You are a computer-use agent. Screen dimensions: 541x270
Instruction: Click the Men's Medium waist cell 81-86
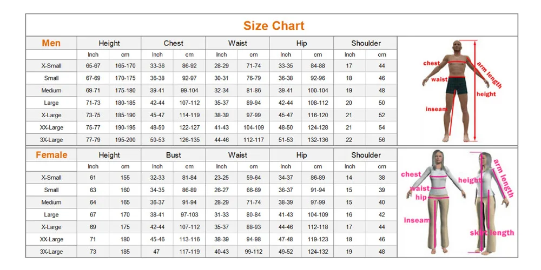pyautogui.click(x=254, y=91)
